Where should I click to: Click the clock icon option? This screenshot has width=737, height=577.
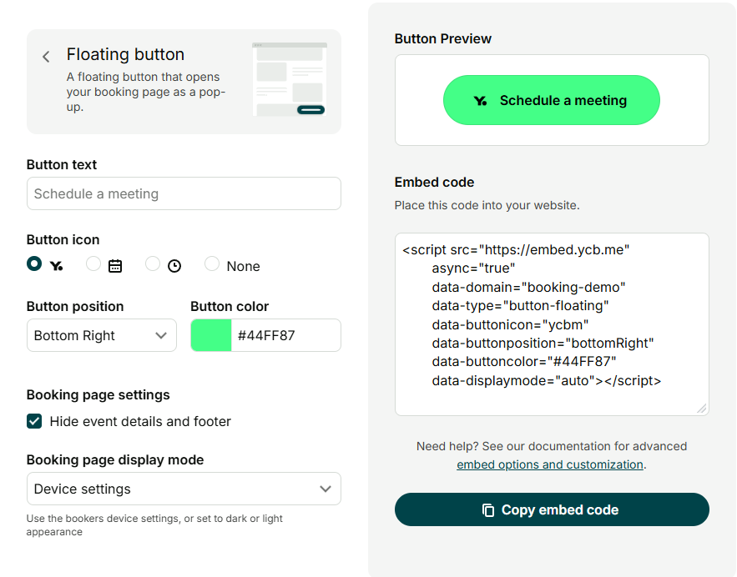(x=174, y=266)
